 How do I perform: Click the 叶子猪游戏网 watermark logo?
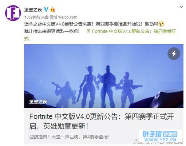click(160, 134)
